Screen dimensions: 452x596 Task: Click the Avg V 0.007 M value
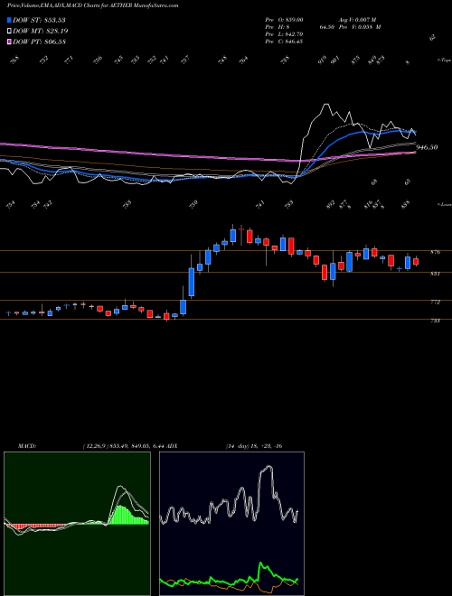point(359,20)
